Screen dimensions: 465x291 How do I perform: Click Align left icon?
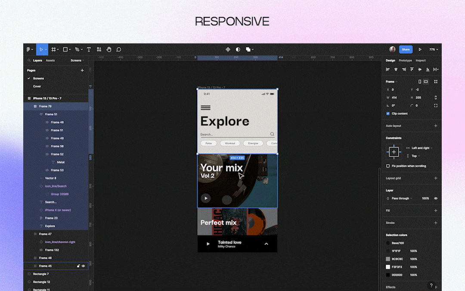coord(387,69)
